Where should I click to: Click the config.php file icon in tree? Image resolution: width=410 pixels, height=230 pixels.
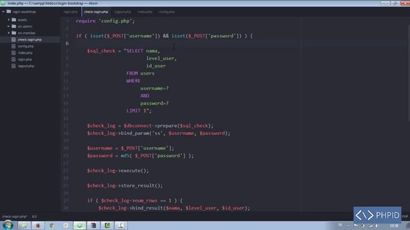click(13, 46)
